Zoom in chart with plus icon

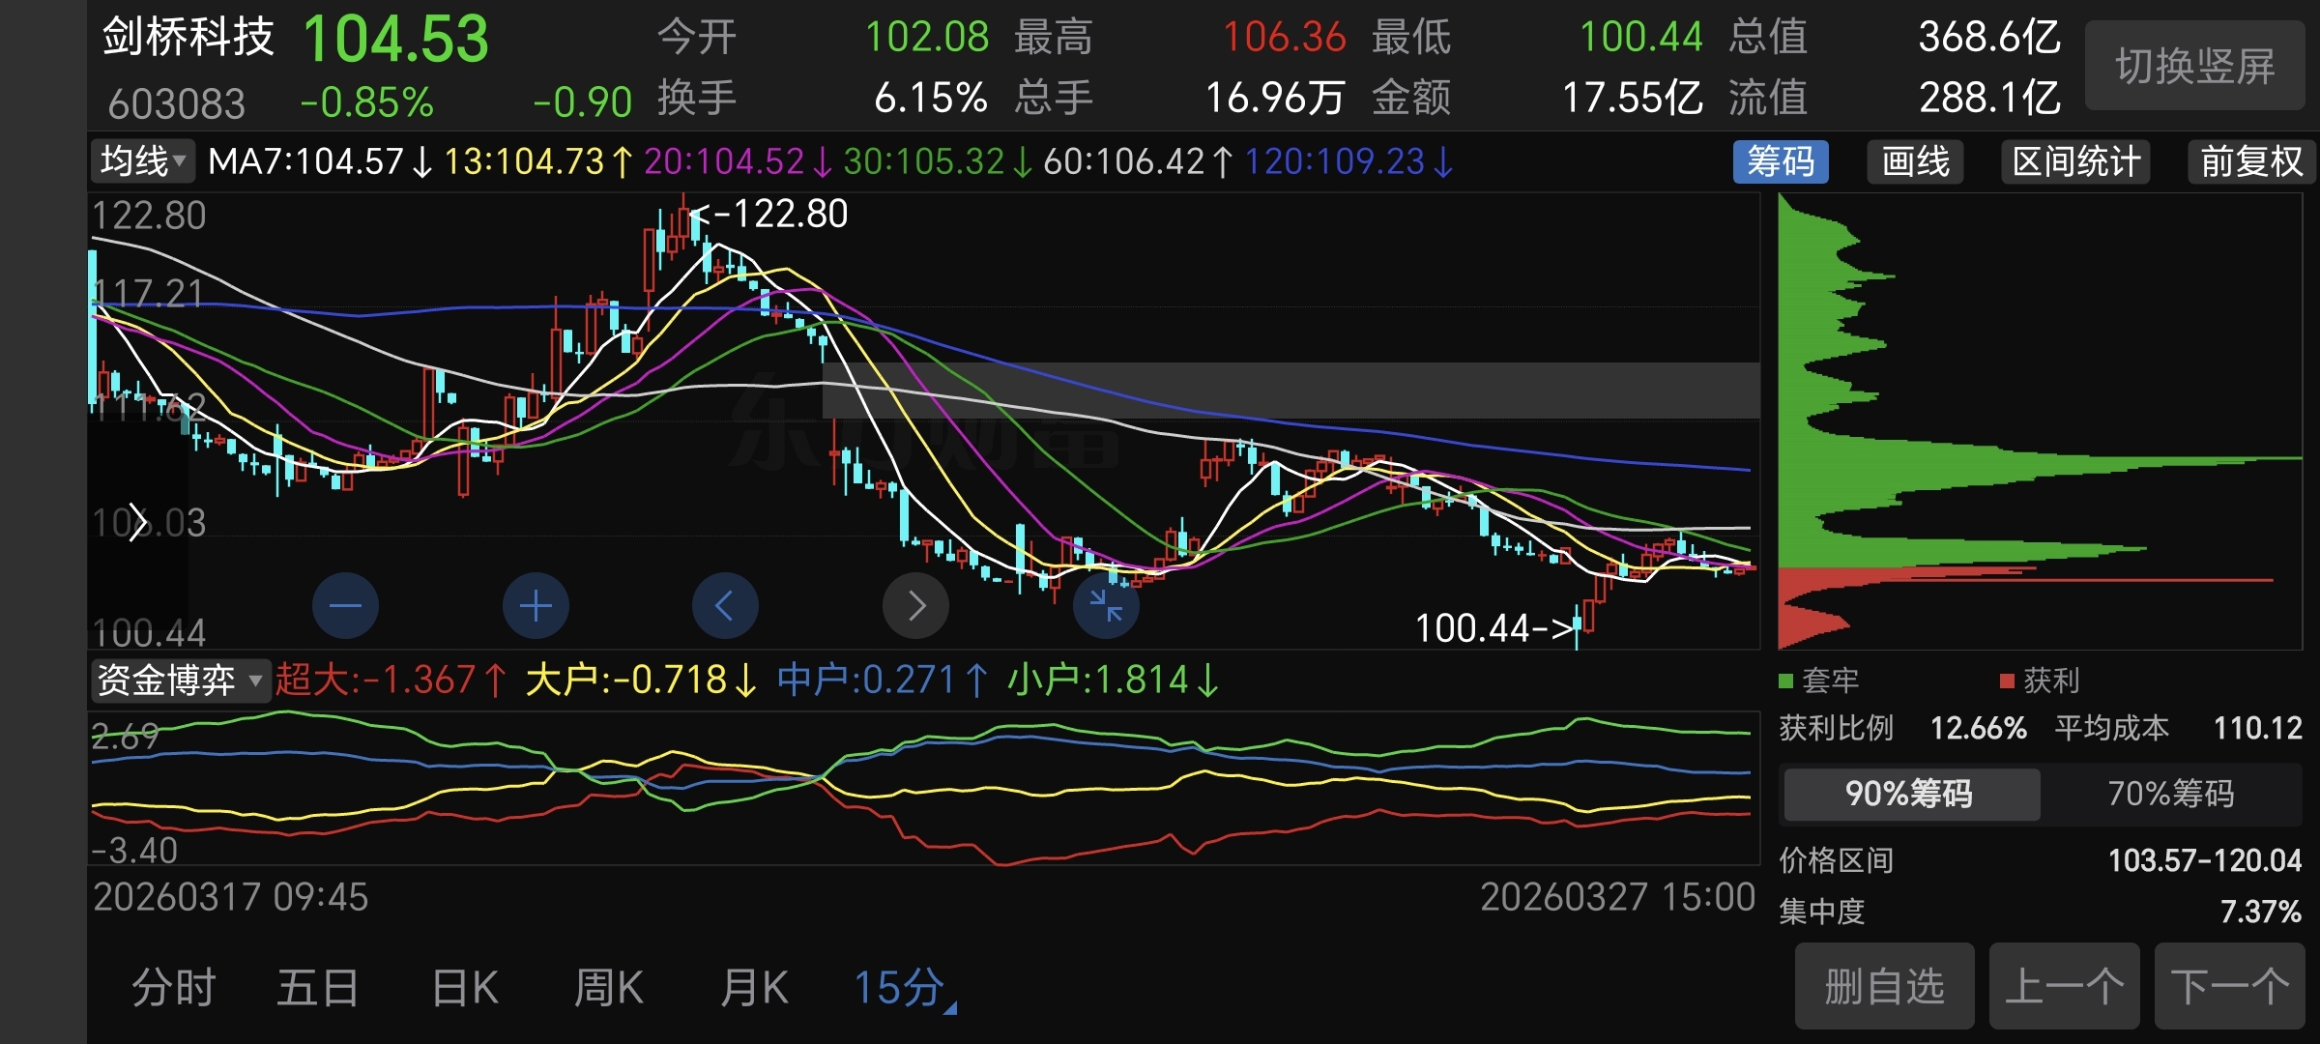click(x=536, y=606)
